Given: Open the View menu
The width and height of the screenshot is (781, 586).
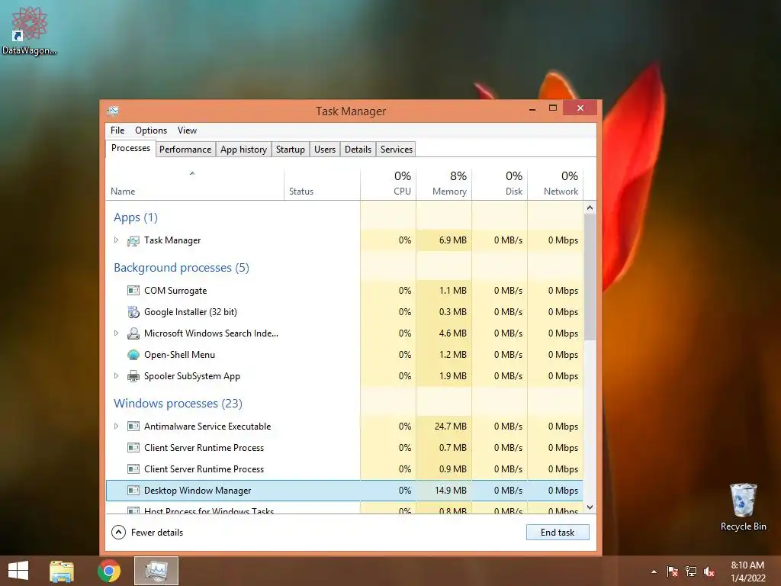Looking at the screenshot, I should click(x=187, y=130).
